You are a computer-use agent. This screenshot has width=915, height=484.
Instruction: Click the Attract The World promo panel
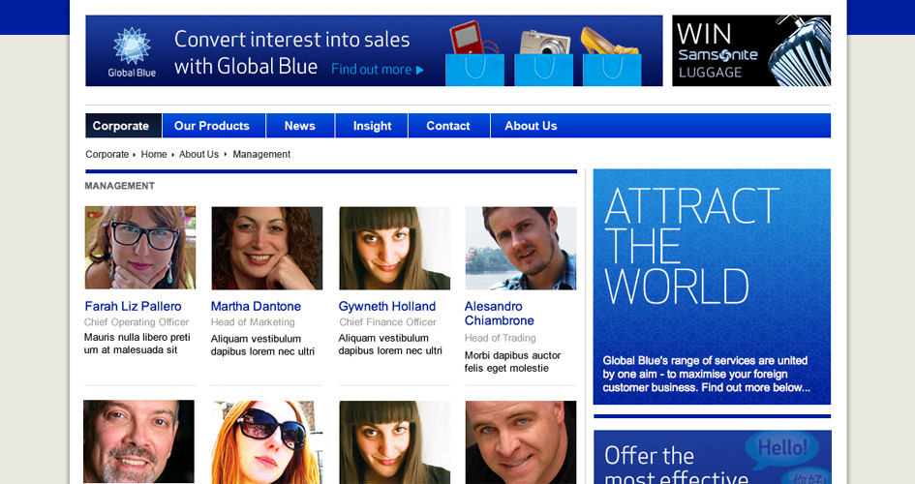click(712, 287)
